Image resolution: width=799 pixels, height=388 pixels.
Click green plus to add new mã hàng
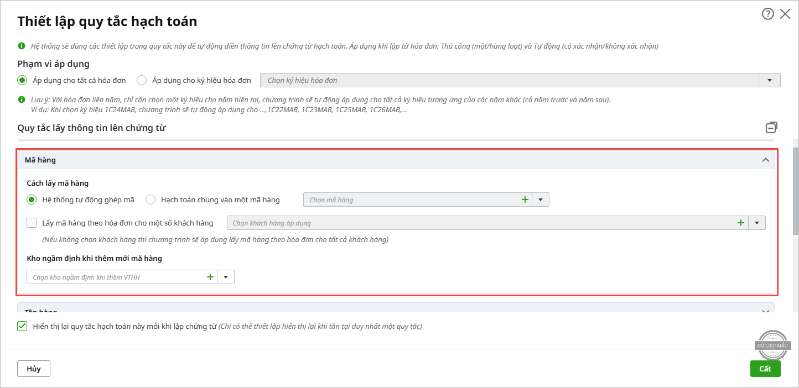[x=525, y=200]
